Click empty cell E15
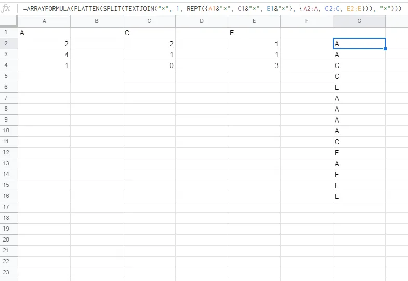408x281 pixels. tap(254, 185)
